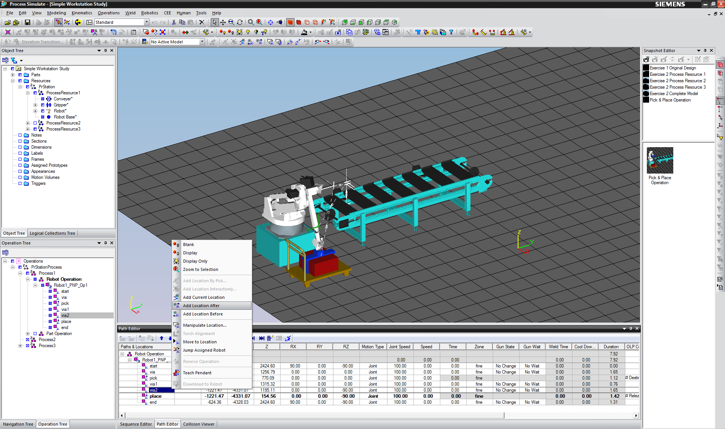This screenshot has width=725, height=429.
Task: Click the Motion Type column header
Action: coord(373,347)
